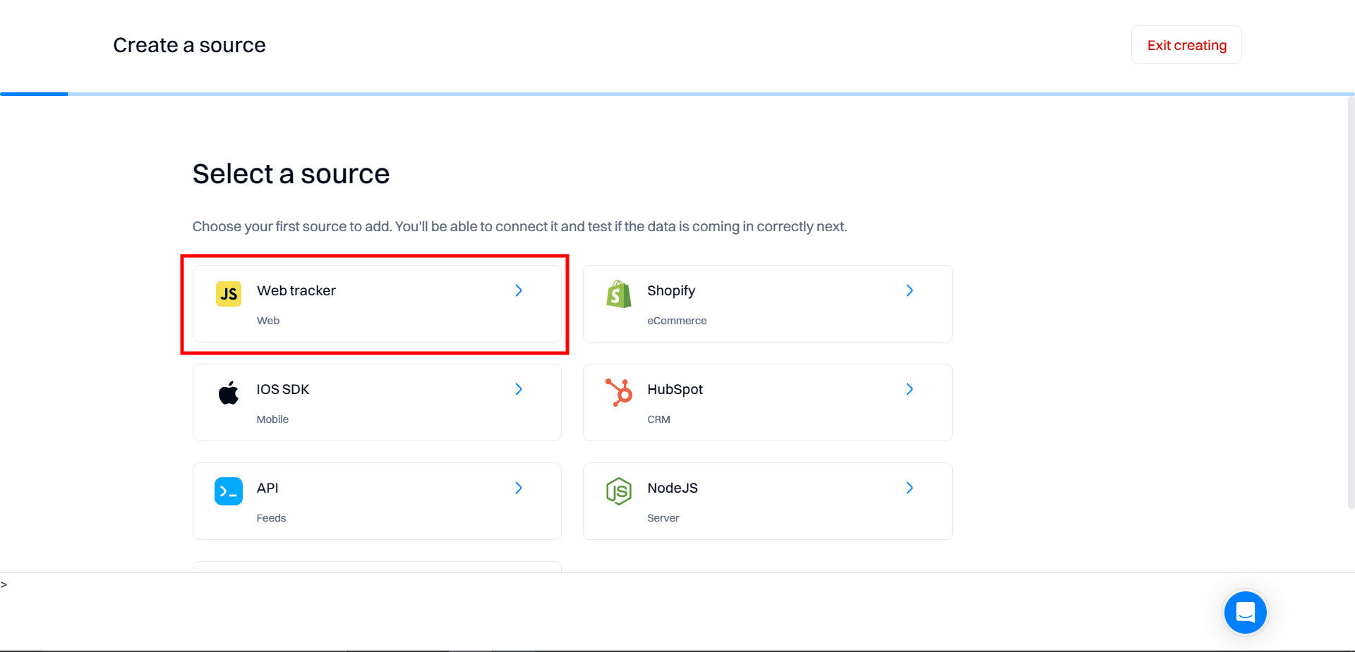Expand Web tracker using its chevron arrow
Viewport: 1355px width, 652px height.
pos(519,290)
